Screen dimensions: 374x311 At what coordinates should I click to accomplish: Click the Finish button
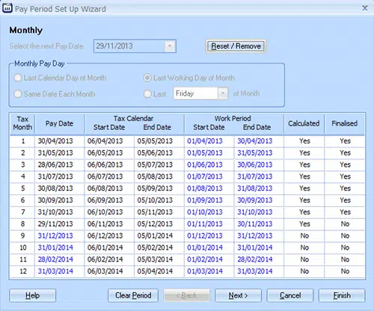(x=342, y=295)
